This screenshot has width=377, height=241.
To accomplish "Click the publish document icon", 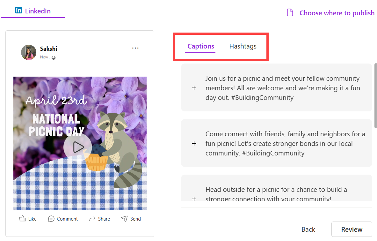I will tap(290, 12).
